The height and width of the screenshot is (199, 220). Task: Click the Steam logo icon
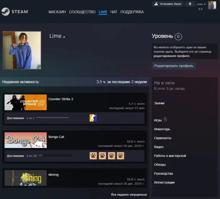(x=5, y=12)
